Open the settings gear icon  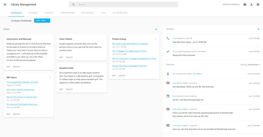(x=258, y=4)
